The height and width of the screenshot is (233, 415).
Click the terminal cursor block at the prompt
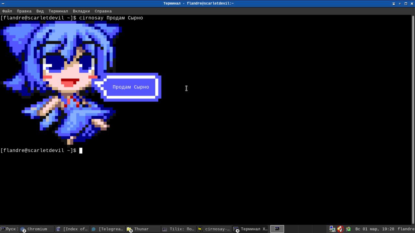coord(81,150)
